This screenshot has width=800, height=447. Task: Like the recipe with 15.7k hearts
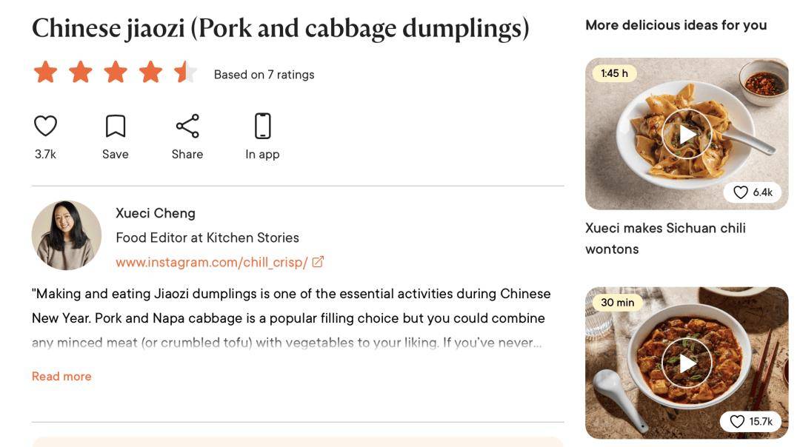737,421
